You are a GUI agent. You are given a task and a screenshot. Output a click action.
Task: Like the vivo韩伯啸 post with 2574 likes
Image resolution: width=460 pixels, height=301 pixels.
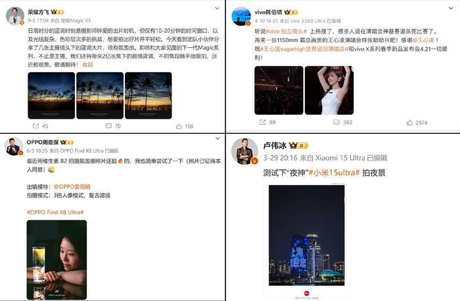click(x=410, y=123)
